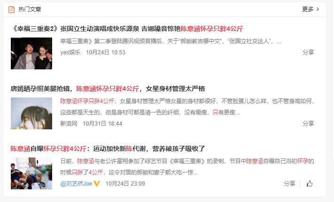Open article 陈意涵自曝怀孕只胖4公斤
The image size is (334, 202).
(x=108, y=149)
